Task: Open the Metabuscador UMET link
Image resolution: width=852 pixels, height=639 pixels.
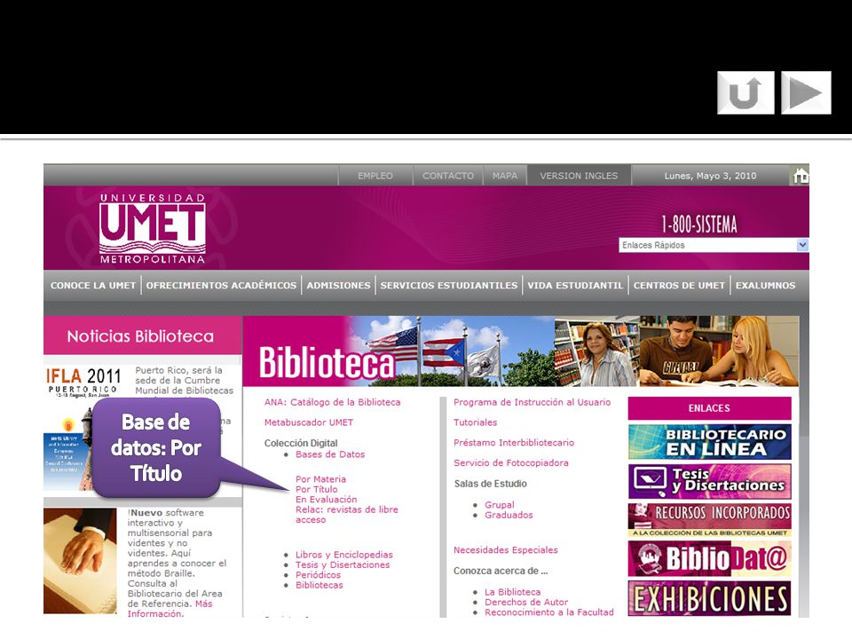Action: pyautogui.click(x=309, y=422)
